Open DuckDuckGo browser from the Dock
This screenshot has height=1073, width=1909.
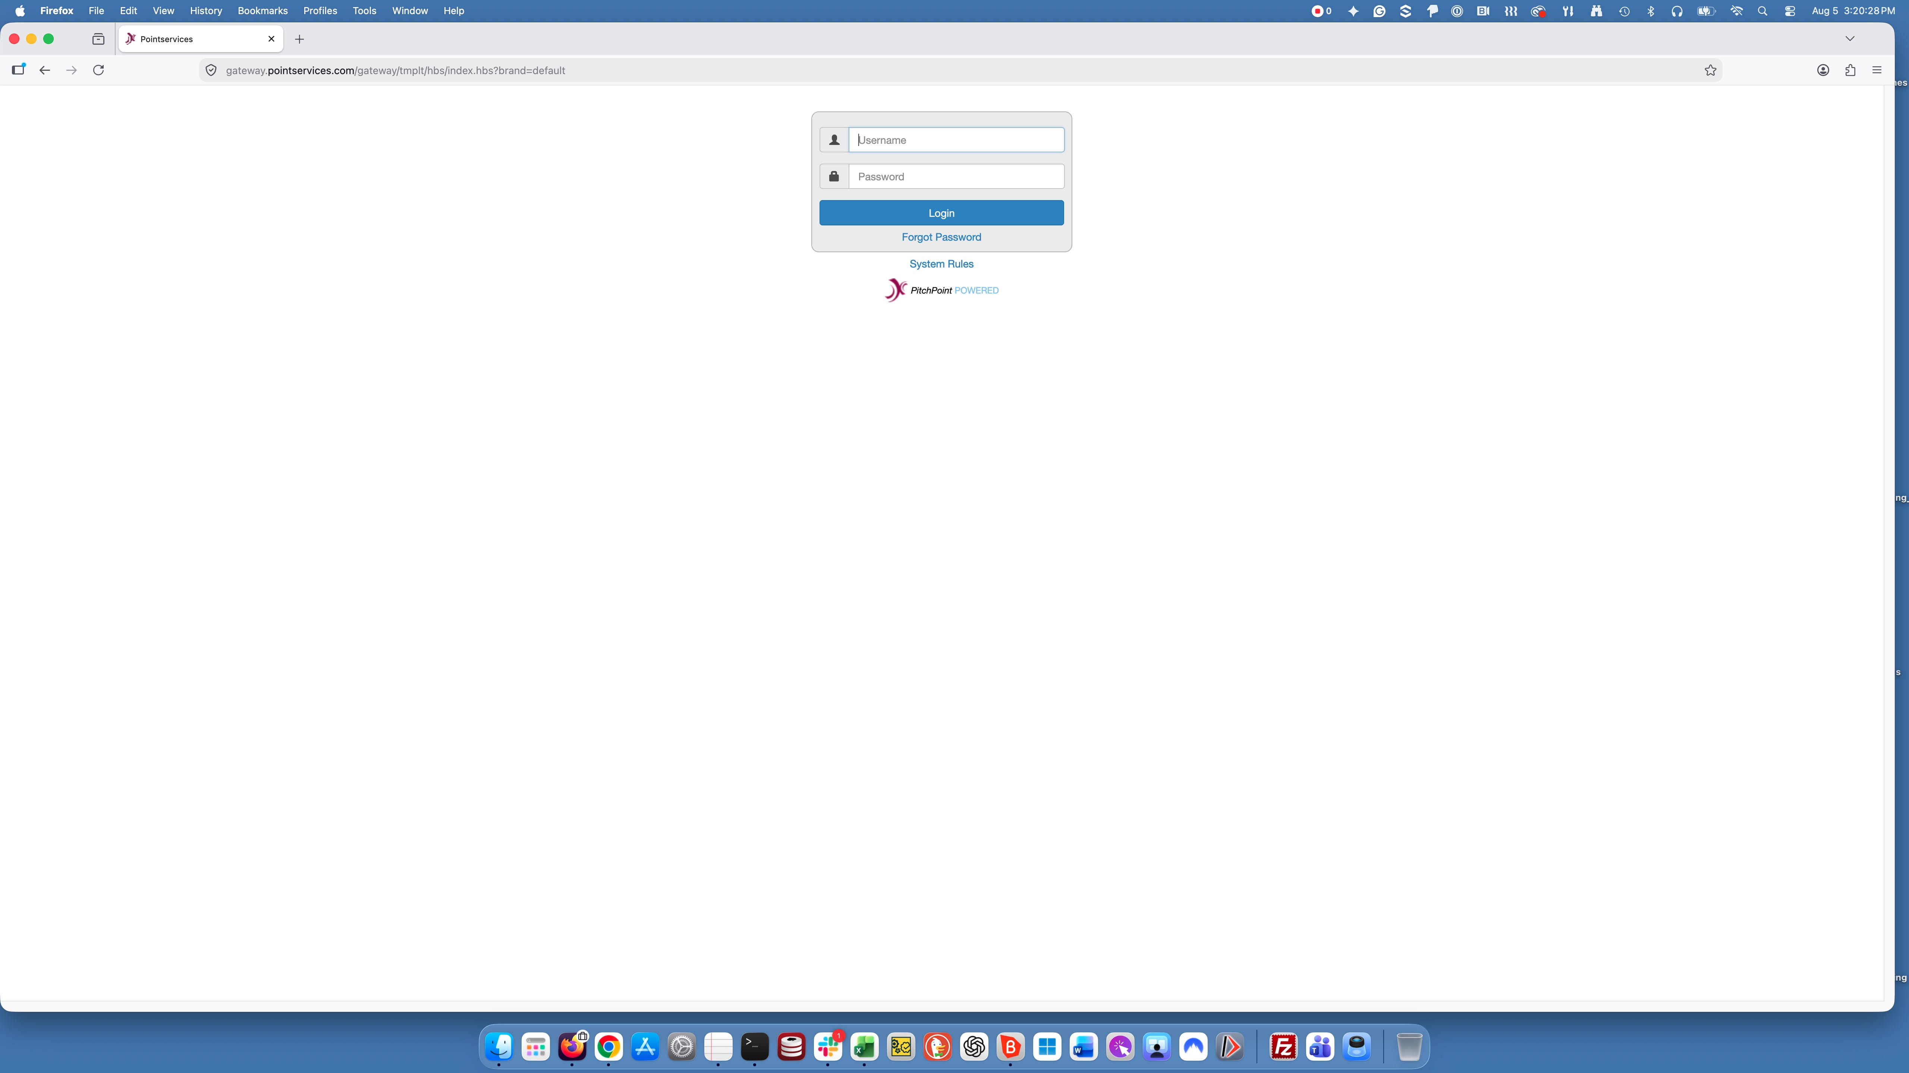[937, 1047]
